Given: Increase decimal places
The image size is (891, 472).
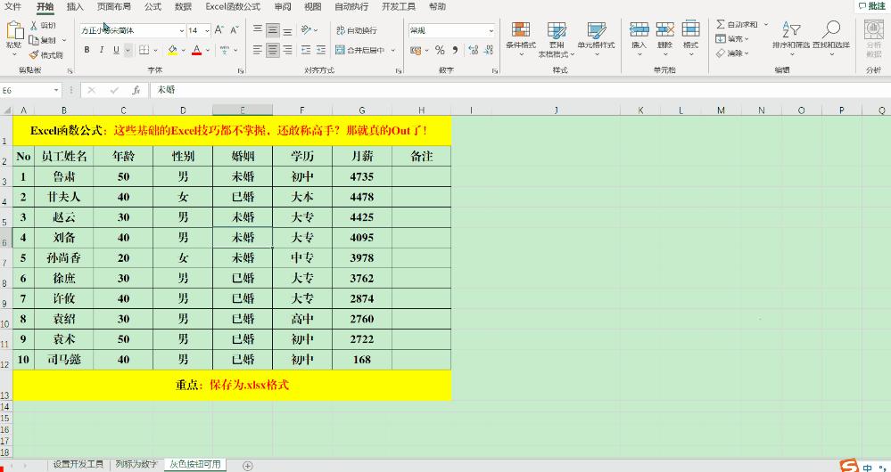Looking at the screenshot, I should [473, 50].
